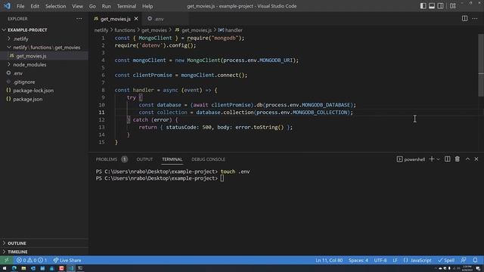The image size is (484, 272).
Task: Open editor More Actions ellipsis
Action: point(475,18)
